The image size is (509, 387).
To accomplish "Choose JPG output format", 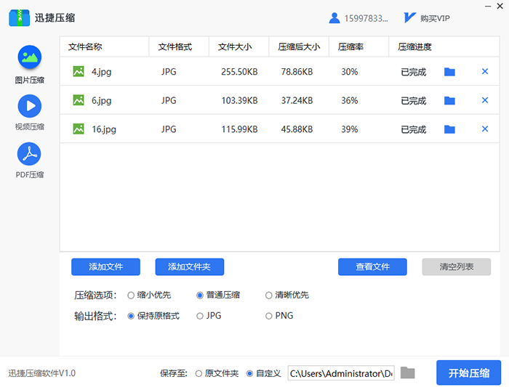I will 200,316.
